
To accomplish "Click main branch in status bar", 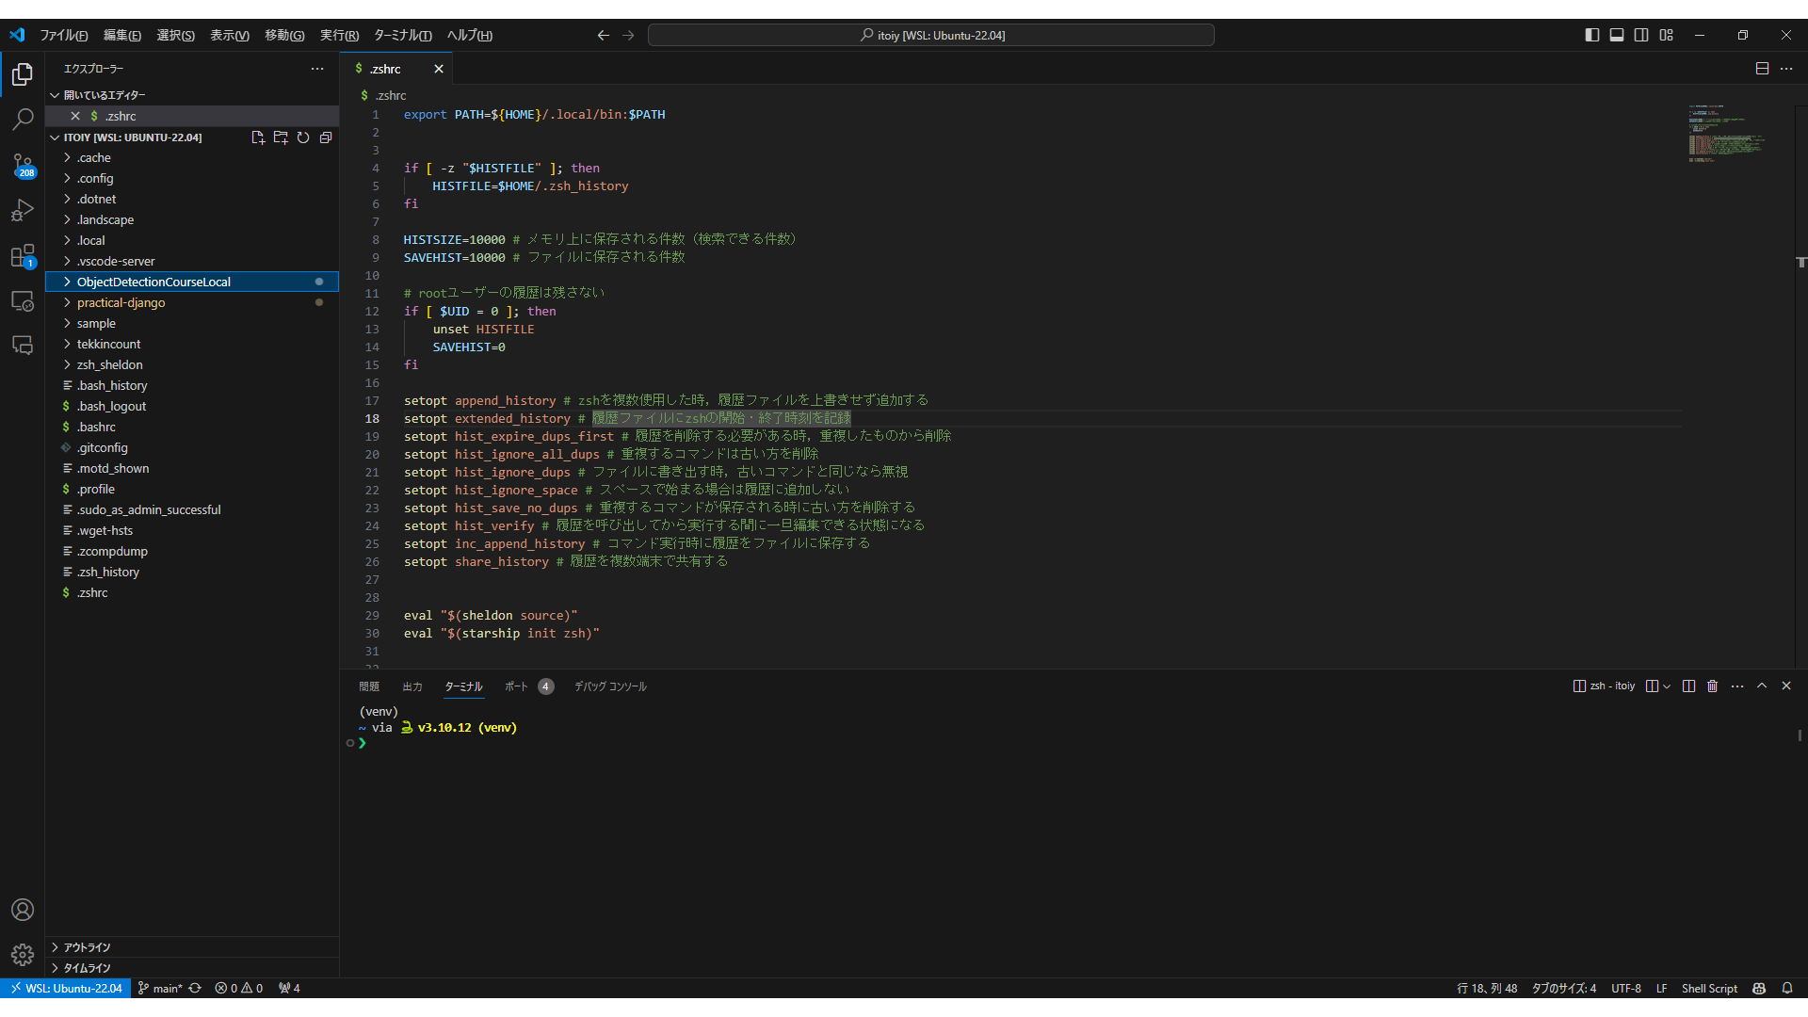I will coord(160,989).
